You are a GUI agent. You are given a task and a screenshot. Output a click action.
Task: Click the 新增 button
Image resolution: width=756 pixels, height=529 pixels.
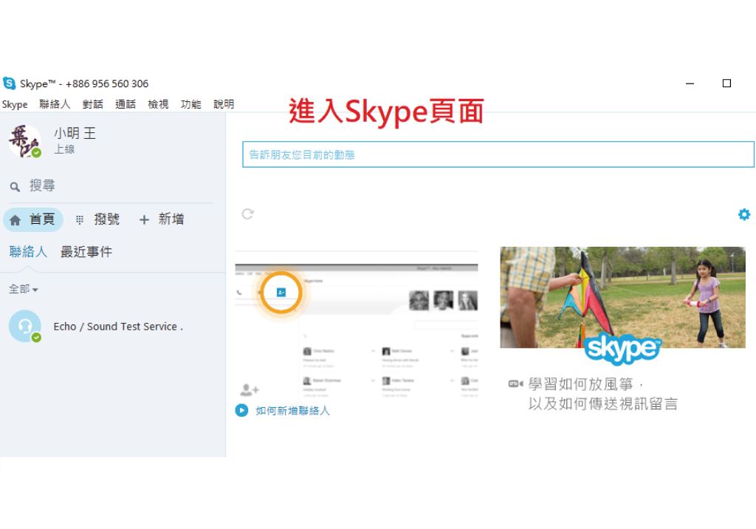point(162,219)
